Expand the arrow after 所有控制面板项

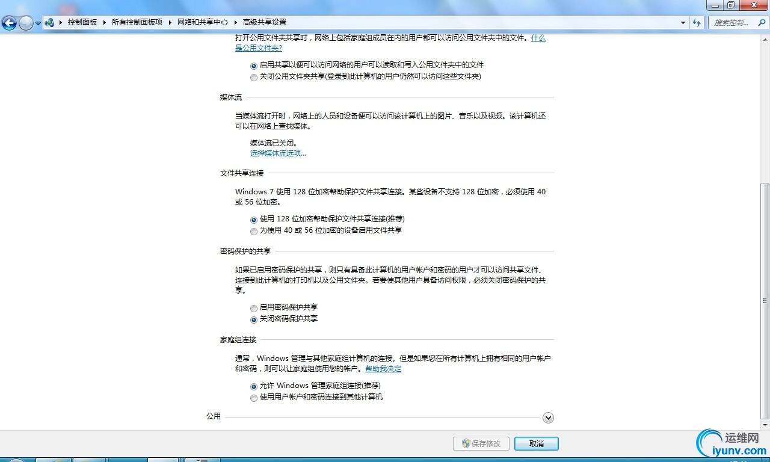[x=170, y=22]
